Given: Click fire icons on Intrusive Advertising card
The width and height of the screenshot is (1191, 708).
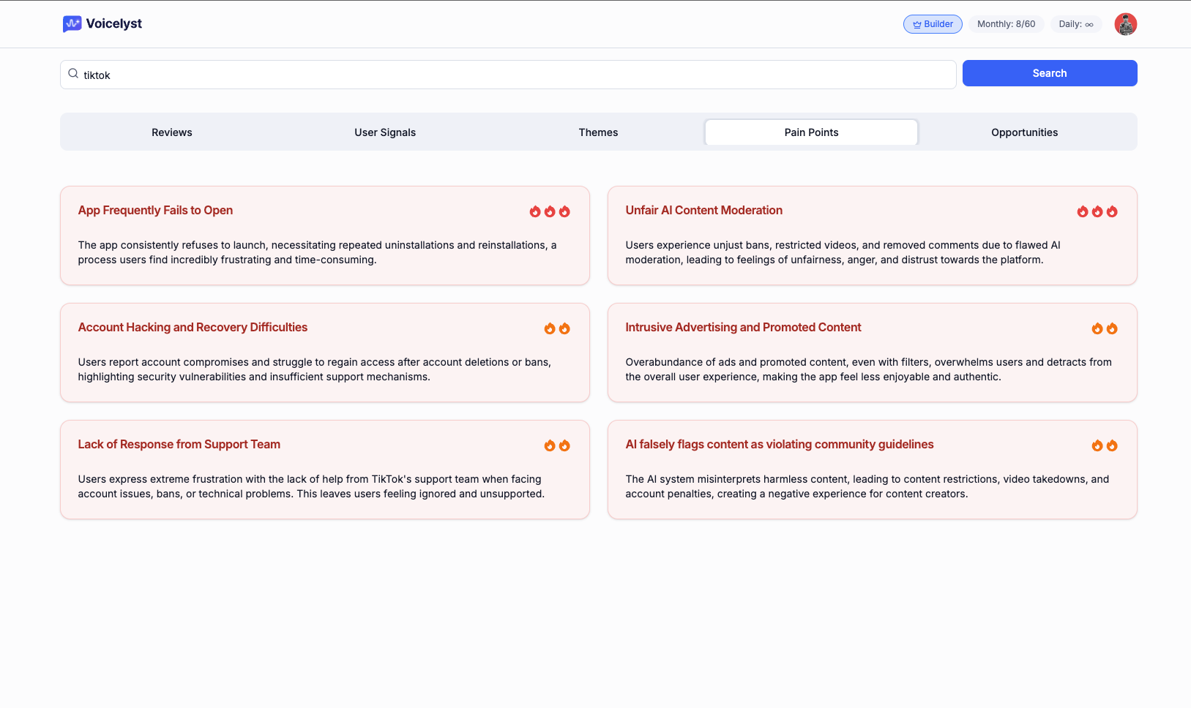Looking at the screenshot, I should point(1105,328).
